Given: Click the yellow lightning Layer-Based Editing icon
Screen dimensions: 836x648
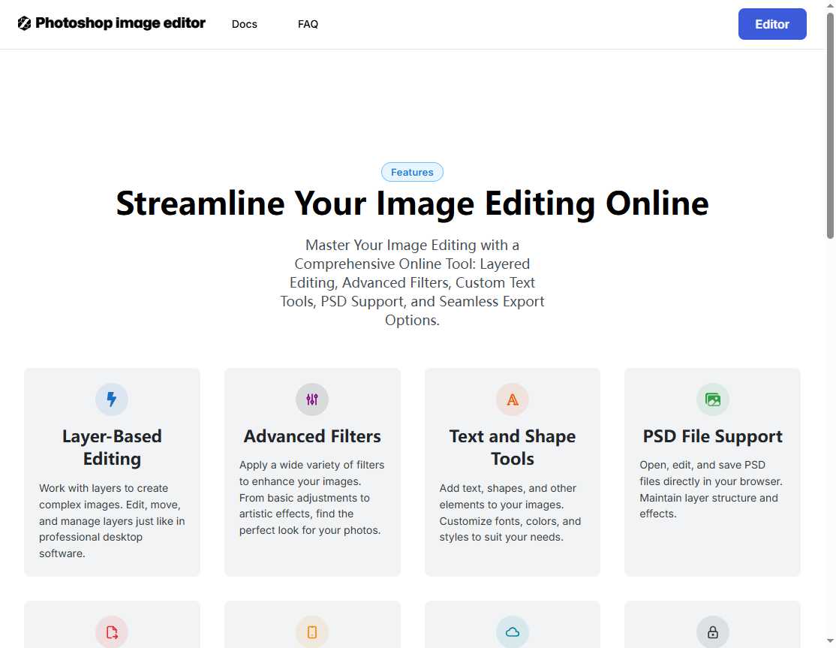Looking at the screenshot, I should tap(112, 399).
